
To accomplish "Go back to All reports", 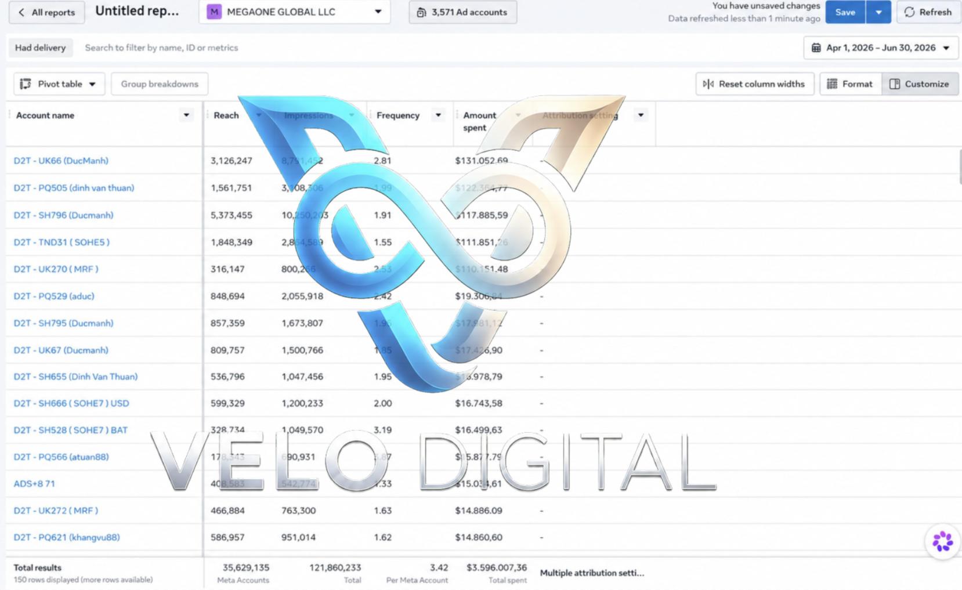I will 46,12.
